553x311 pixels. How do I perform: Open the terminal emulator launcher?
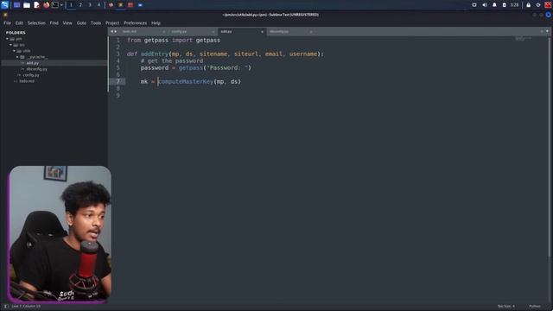tap(55, 5)
